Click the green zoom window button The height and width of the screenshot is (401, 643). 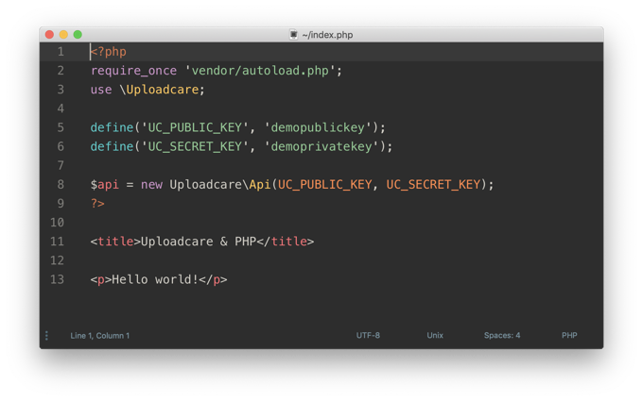(78, 35)
